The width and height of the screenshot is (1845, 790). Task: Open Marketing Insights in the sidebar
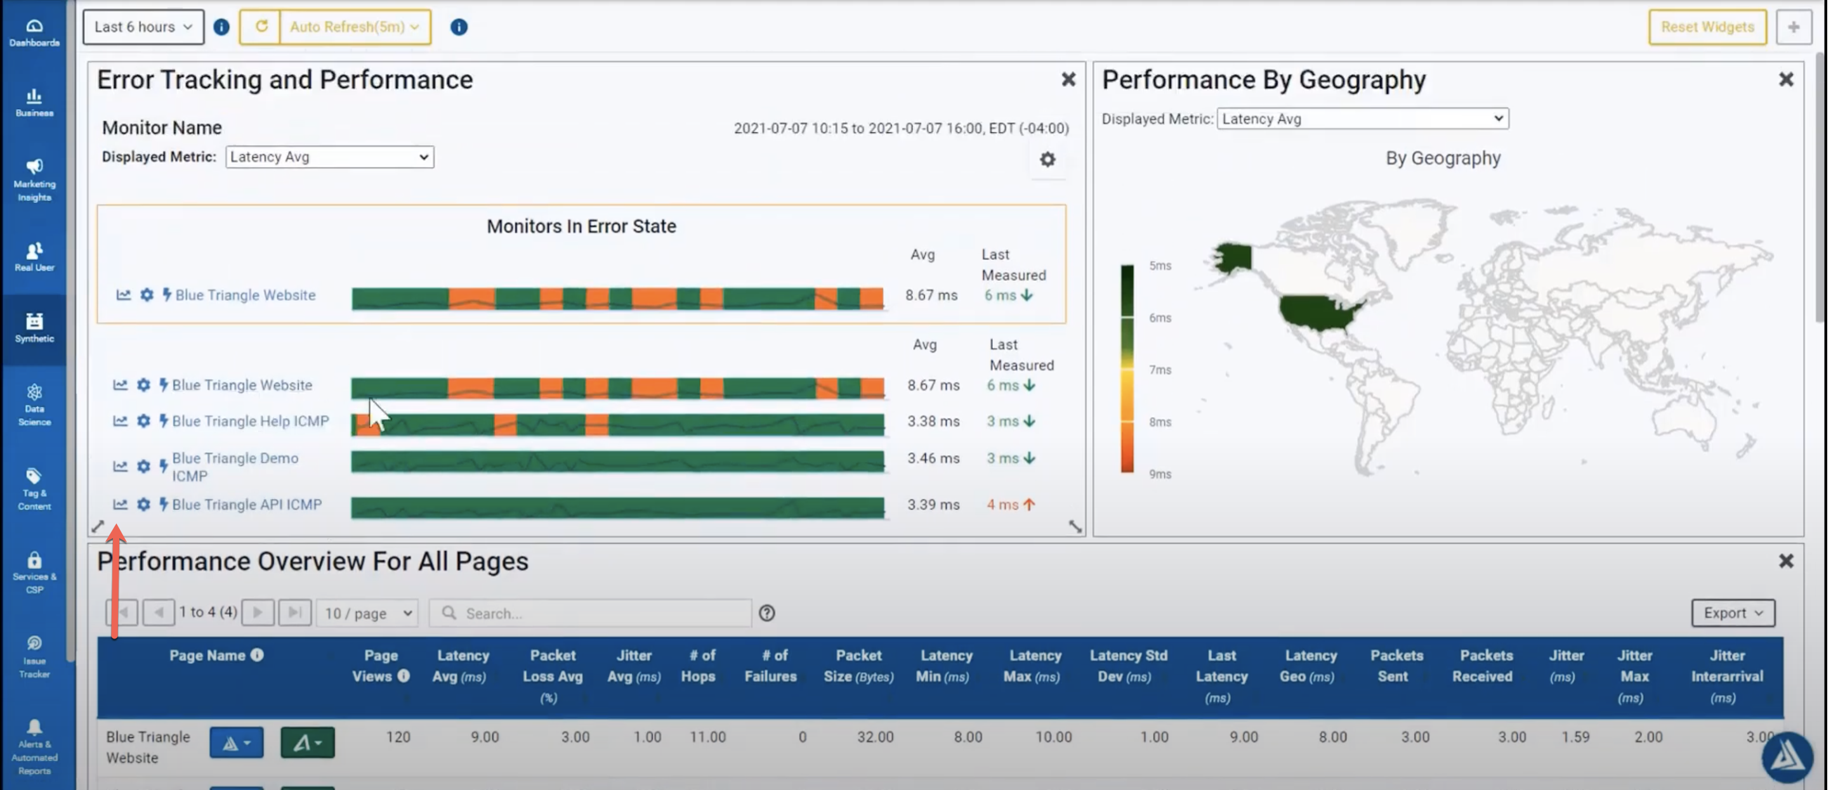(x=34, y=180)
